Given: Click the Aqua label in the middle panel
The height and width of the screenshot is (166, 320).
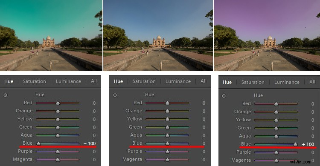Looking at the screenshot, I should pos(136,135).
